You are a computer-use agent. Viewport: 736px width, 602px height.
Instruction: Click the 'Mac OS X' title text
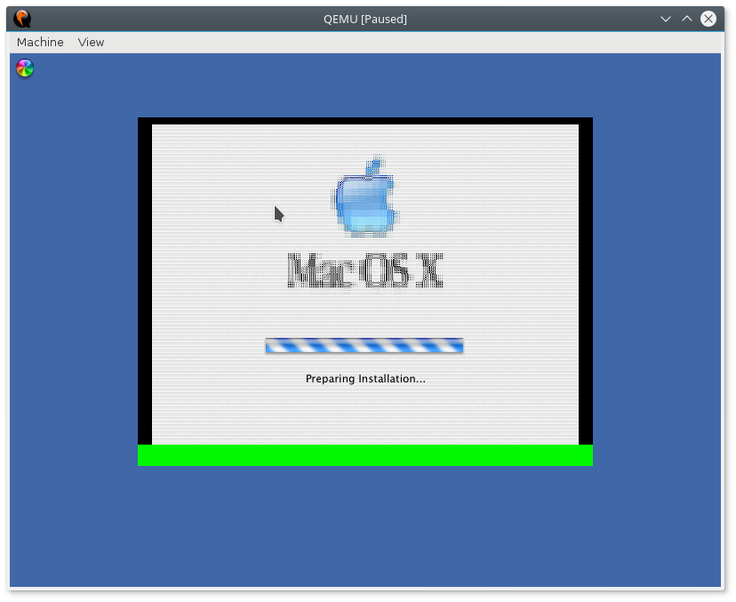click(365, 270)
